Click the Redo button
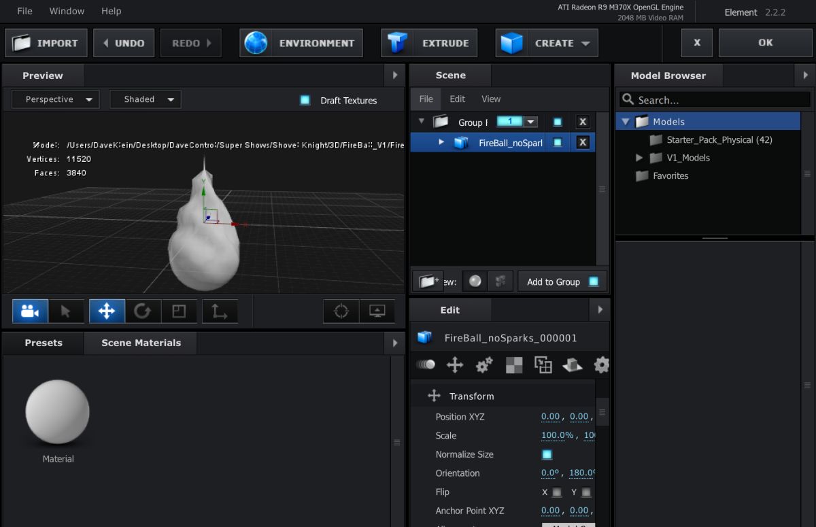Viewport: 816px width, 527px height. (191, 43)
